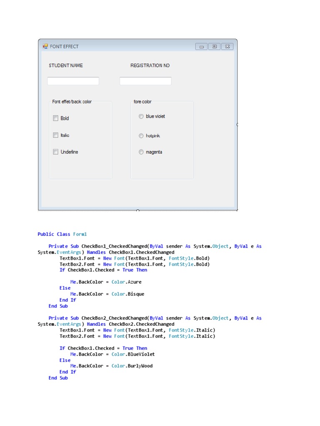Click the form's bottom-right corner resize handle
This screenshot has height=426, width=320.
point(237,211)
